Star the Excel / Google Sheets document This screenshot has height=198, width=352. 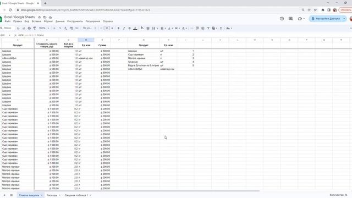point(40,17)
